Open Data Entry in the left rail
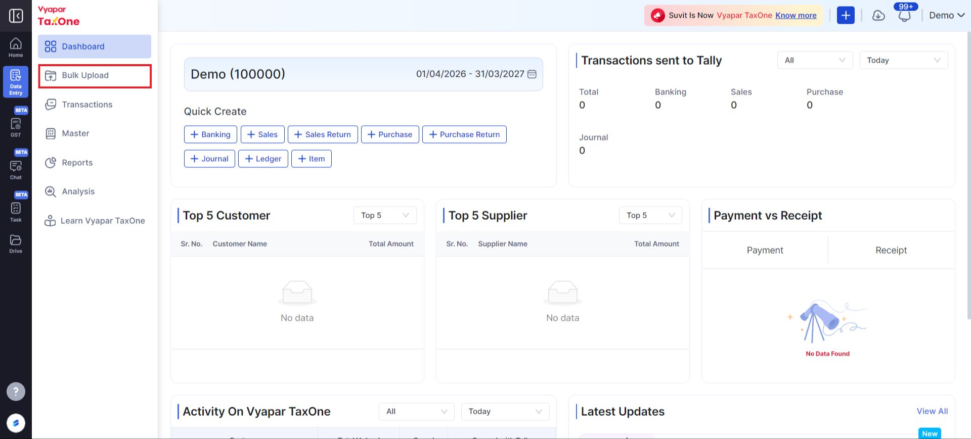971x439 pixels. tap(16, 81)
